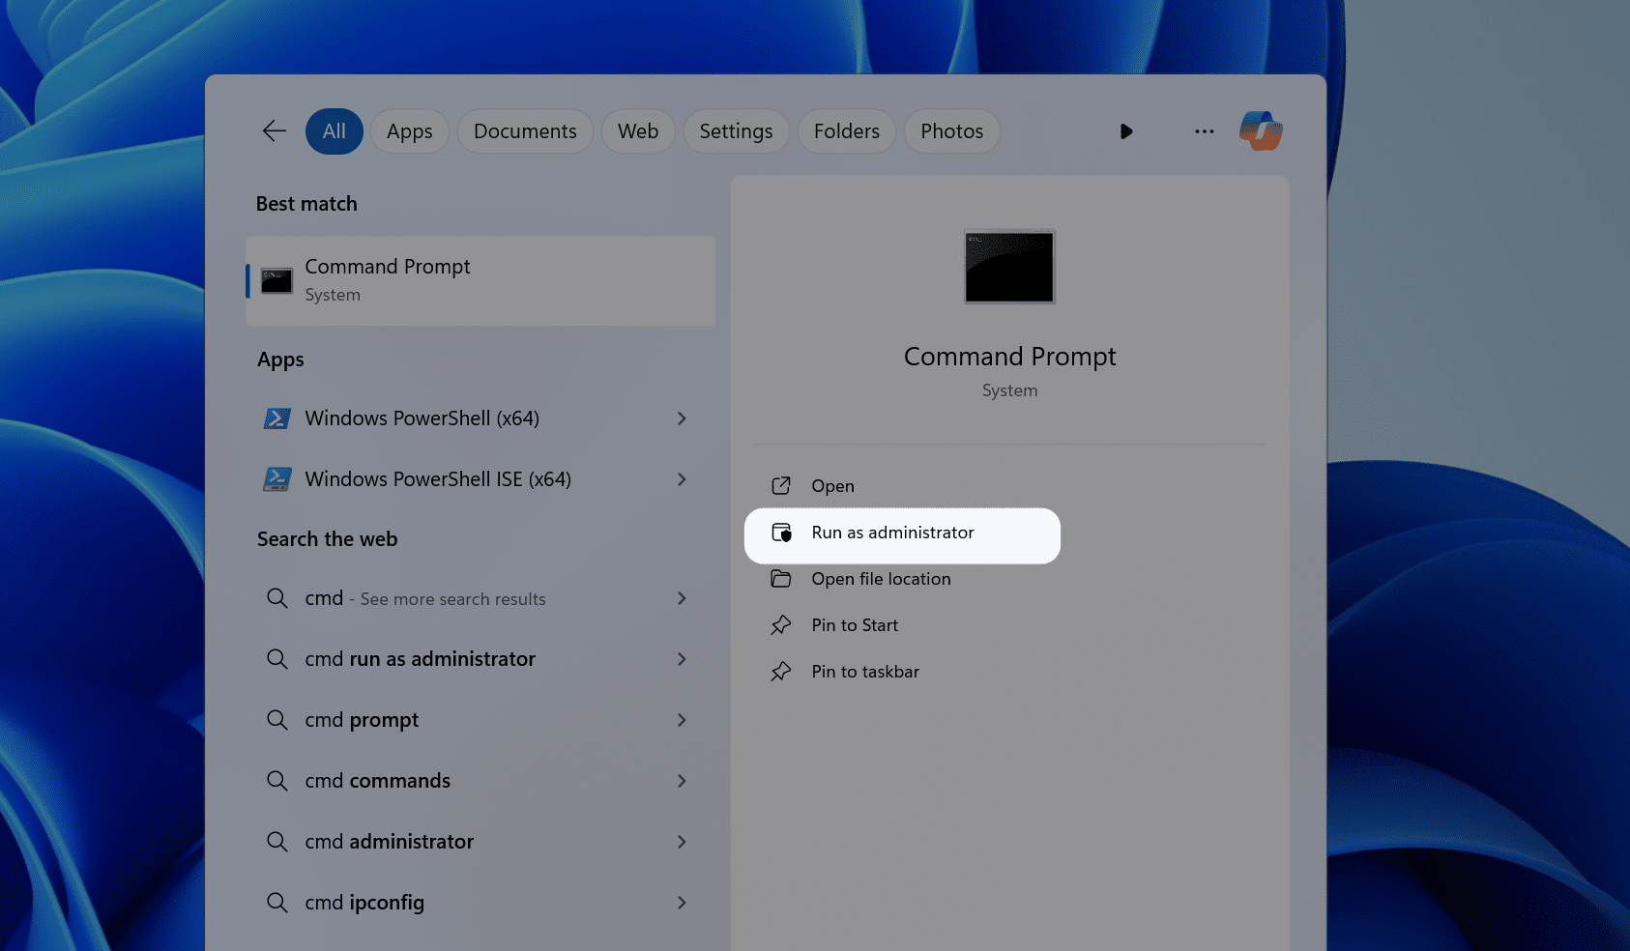This screenshot has width=1630, height=951.
Task: Click search icon next to 'cmd prompt'
Action: [x=277, y=720]
